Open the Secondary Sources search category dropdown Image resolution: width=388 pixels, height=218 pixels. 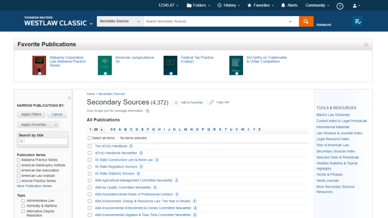tap(120, 22)
